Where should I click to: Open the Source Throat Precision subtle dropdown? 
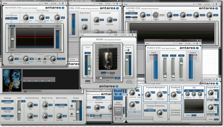pyautogui.click(x=8, y=116)
